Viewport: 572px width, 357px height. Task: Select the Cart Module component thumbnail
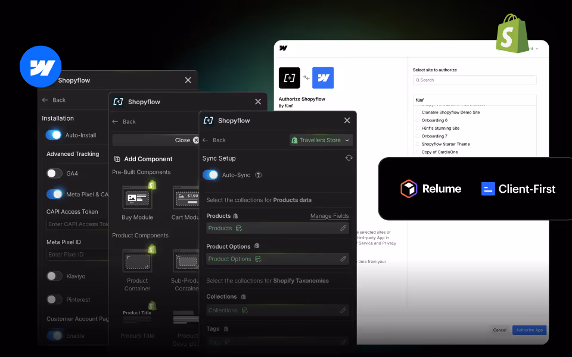pos(186,197)
